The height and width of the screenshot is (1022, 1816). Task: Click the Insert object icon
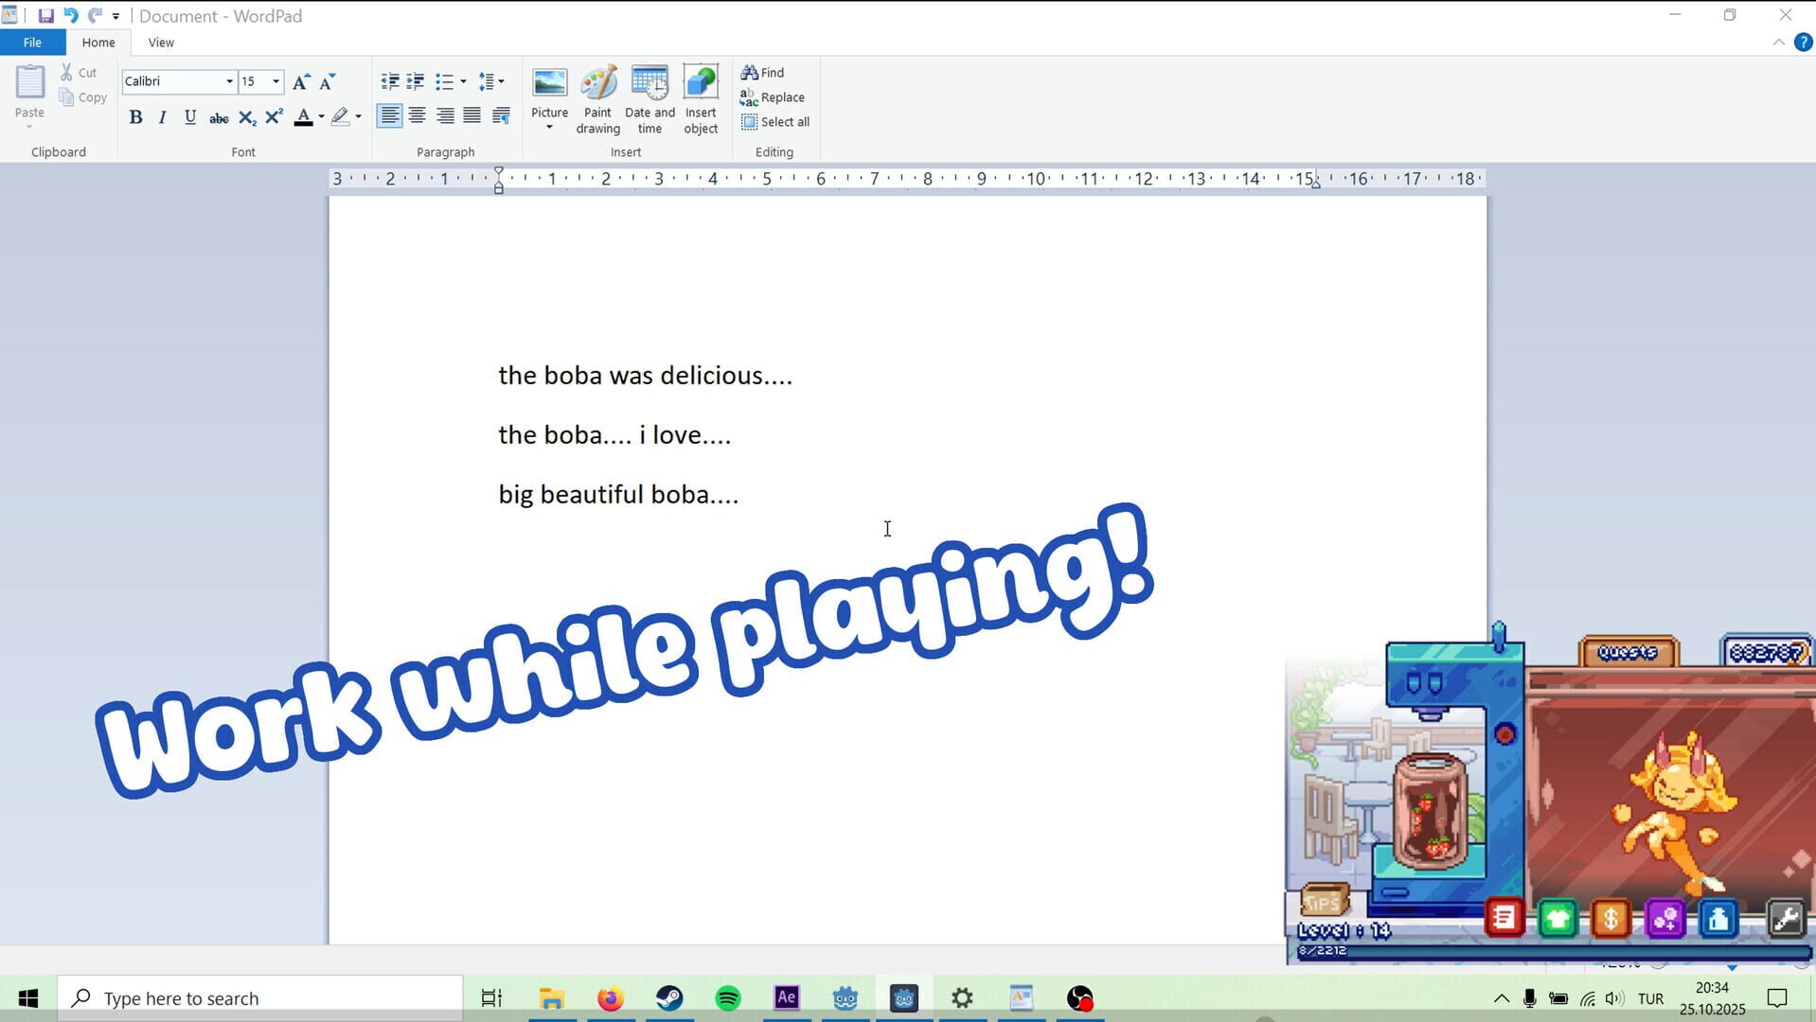701,97
